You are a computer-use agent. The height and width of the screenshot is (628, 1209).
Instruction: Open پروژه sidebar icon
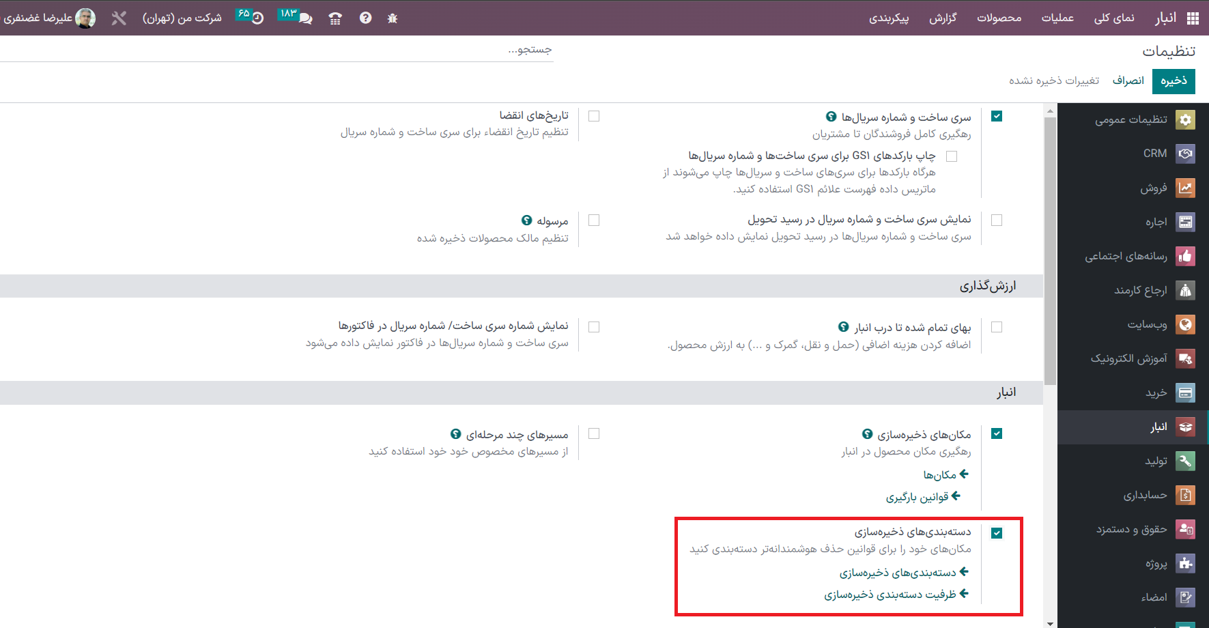pyautogui.click(x=1186, y=563)
